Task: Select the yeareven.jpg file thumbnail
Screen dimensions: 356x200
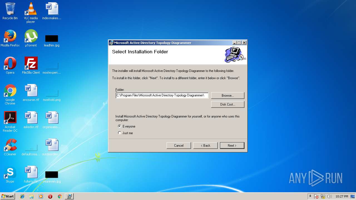Action: (52, 177)
